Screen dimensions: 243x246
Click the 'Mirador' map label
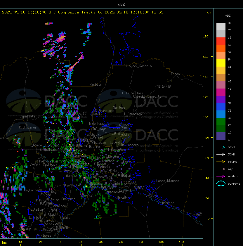pos(123,198)
